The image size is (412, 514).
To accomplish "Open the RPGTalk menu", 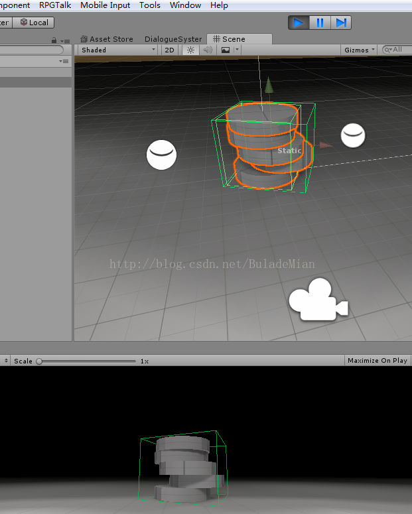I will [55, 5].
